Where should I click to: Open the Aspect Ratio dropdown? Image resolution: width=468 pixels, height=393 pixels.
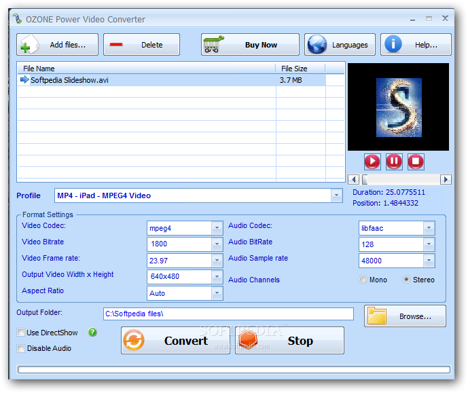point(217,293)
